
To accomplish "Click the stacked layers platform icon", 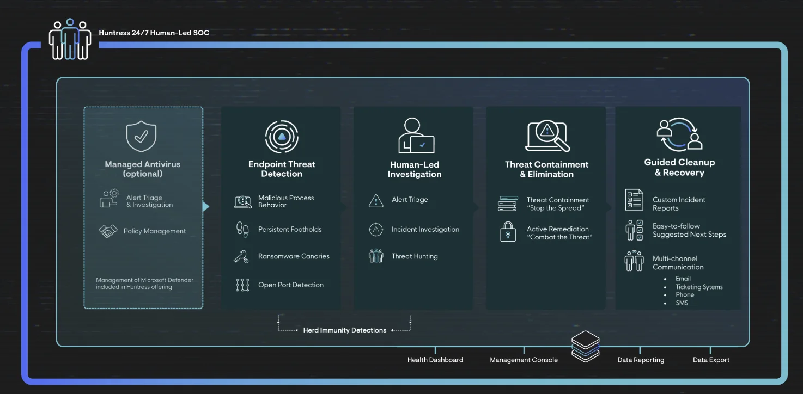I will tap(586, 346).
